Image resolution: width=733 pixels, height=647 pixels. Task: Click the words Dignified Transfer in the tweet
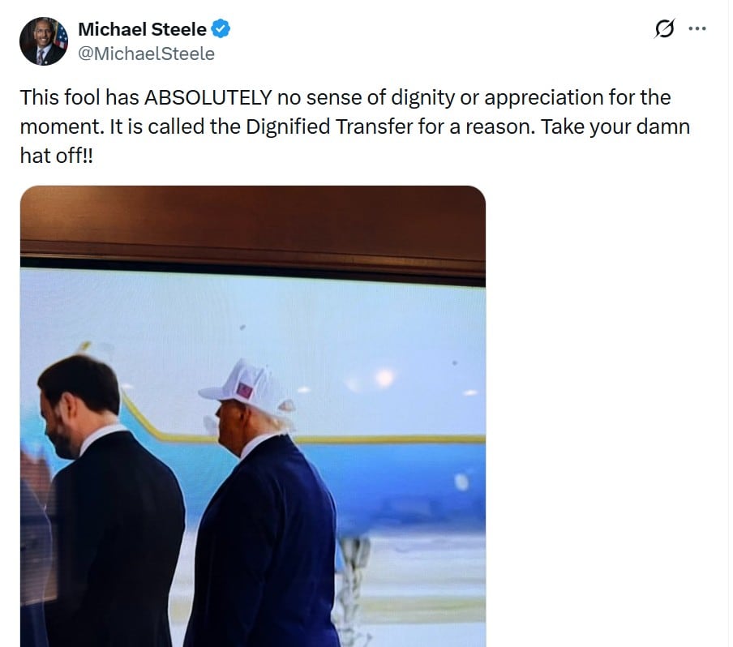(x=329, y=126)
